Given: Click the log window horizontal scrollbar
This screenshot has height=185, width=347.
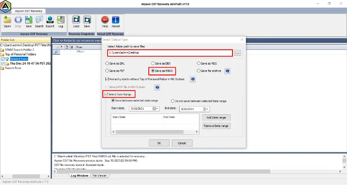Looking at the screenshot, I should (x=163, y=172).
